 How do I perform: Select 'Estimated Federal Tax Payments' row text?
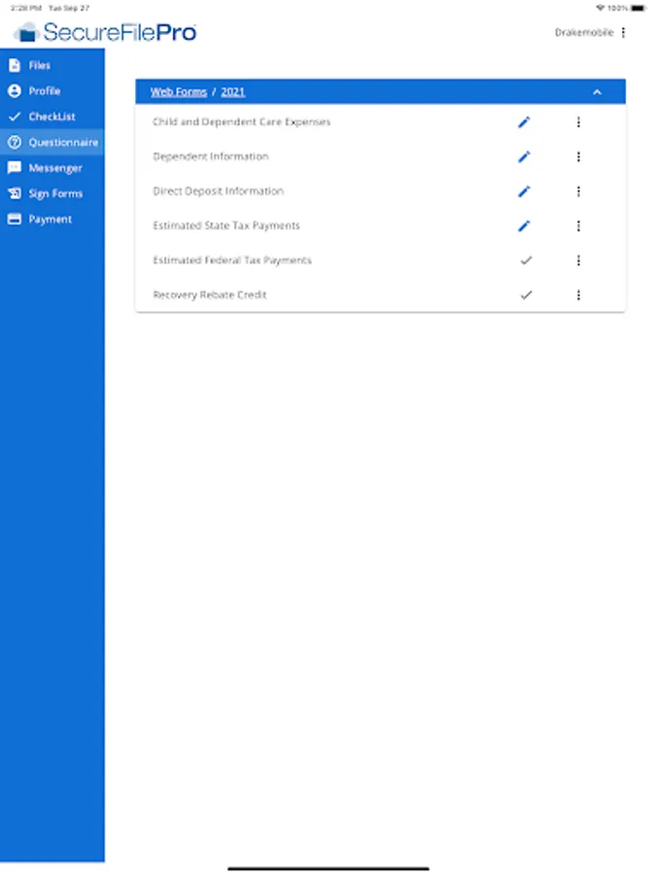point(232,260)
